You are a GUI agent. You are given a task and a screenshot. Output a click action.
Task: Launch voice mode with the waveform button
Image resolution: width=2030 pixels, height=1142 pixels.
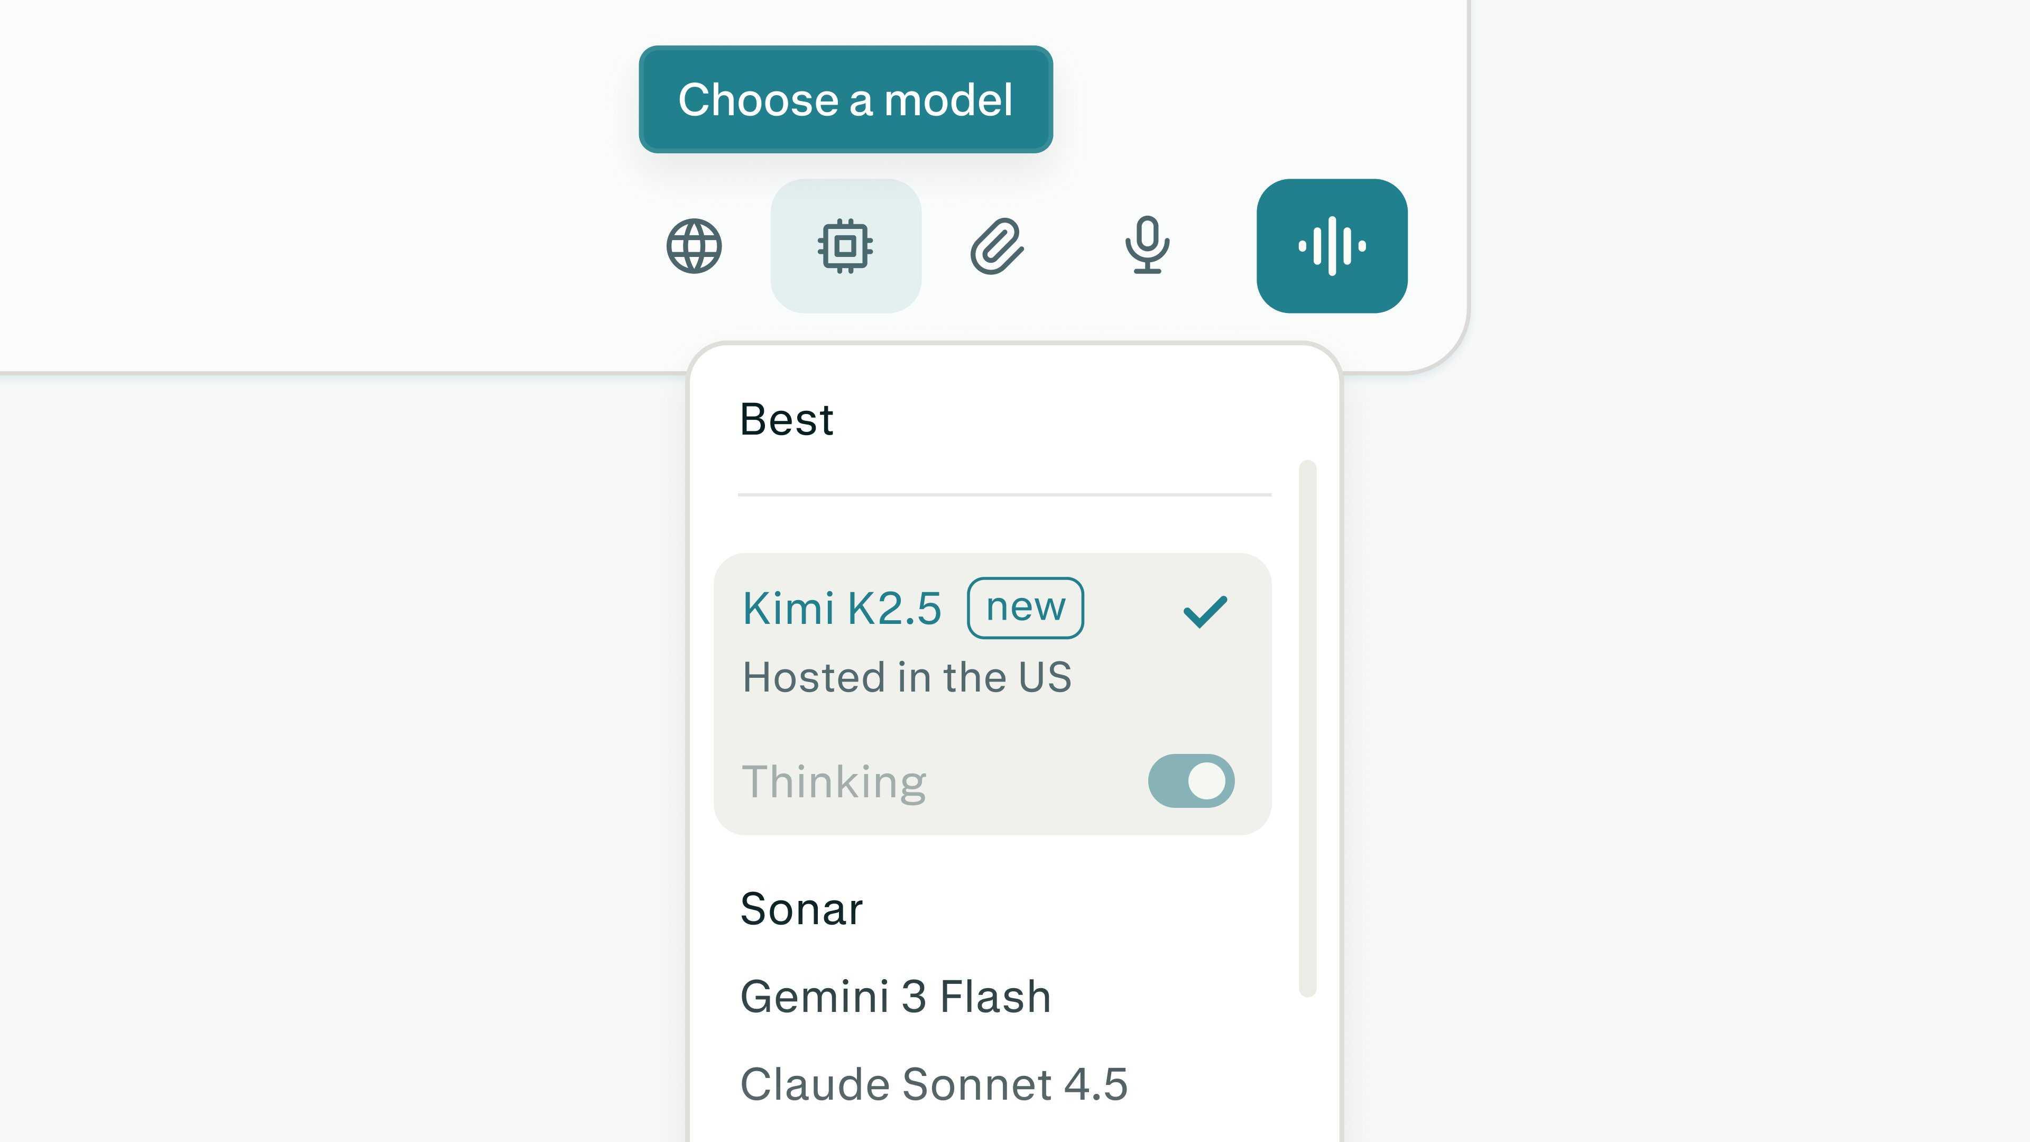pos(1331,246)
